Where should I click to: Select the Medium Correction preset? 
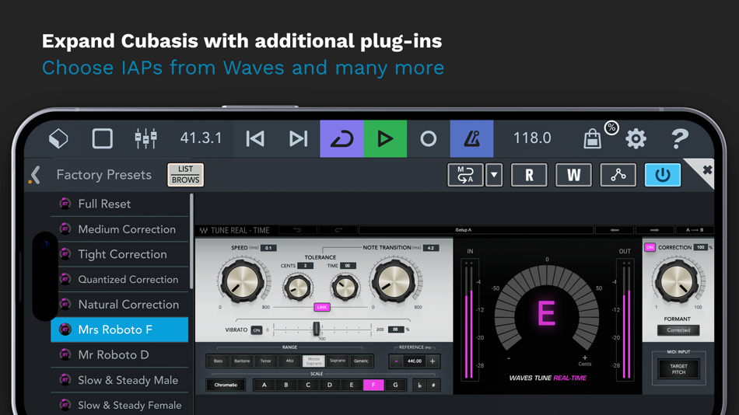(119, 229)
